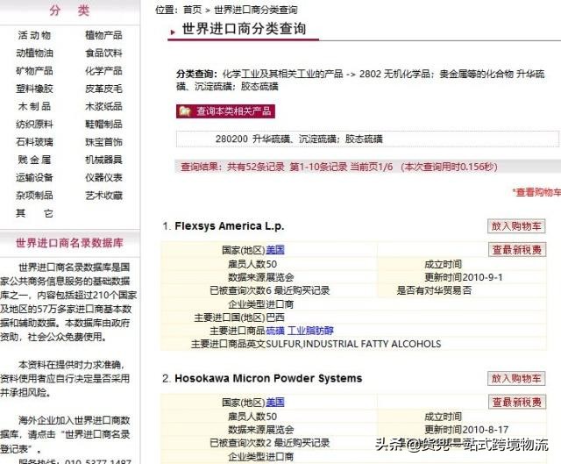Click 更新时间2010-9-1 cell
The width and height of the screenshot is (561, 464).
click(x=464, y=277)
